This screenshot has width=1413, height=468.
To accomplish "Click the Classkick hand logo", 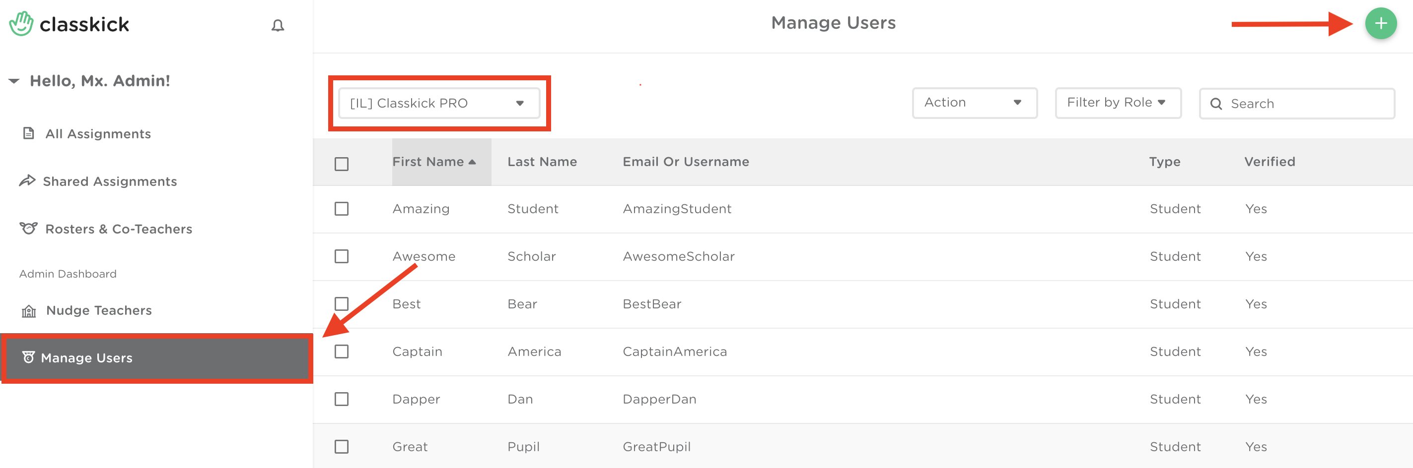I will (21, 24).
